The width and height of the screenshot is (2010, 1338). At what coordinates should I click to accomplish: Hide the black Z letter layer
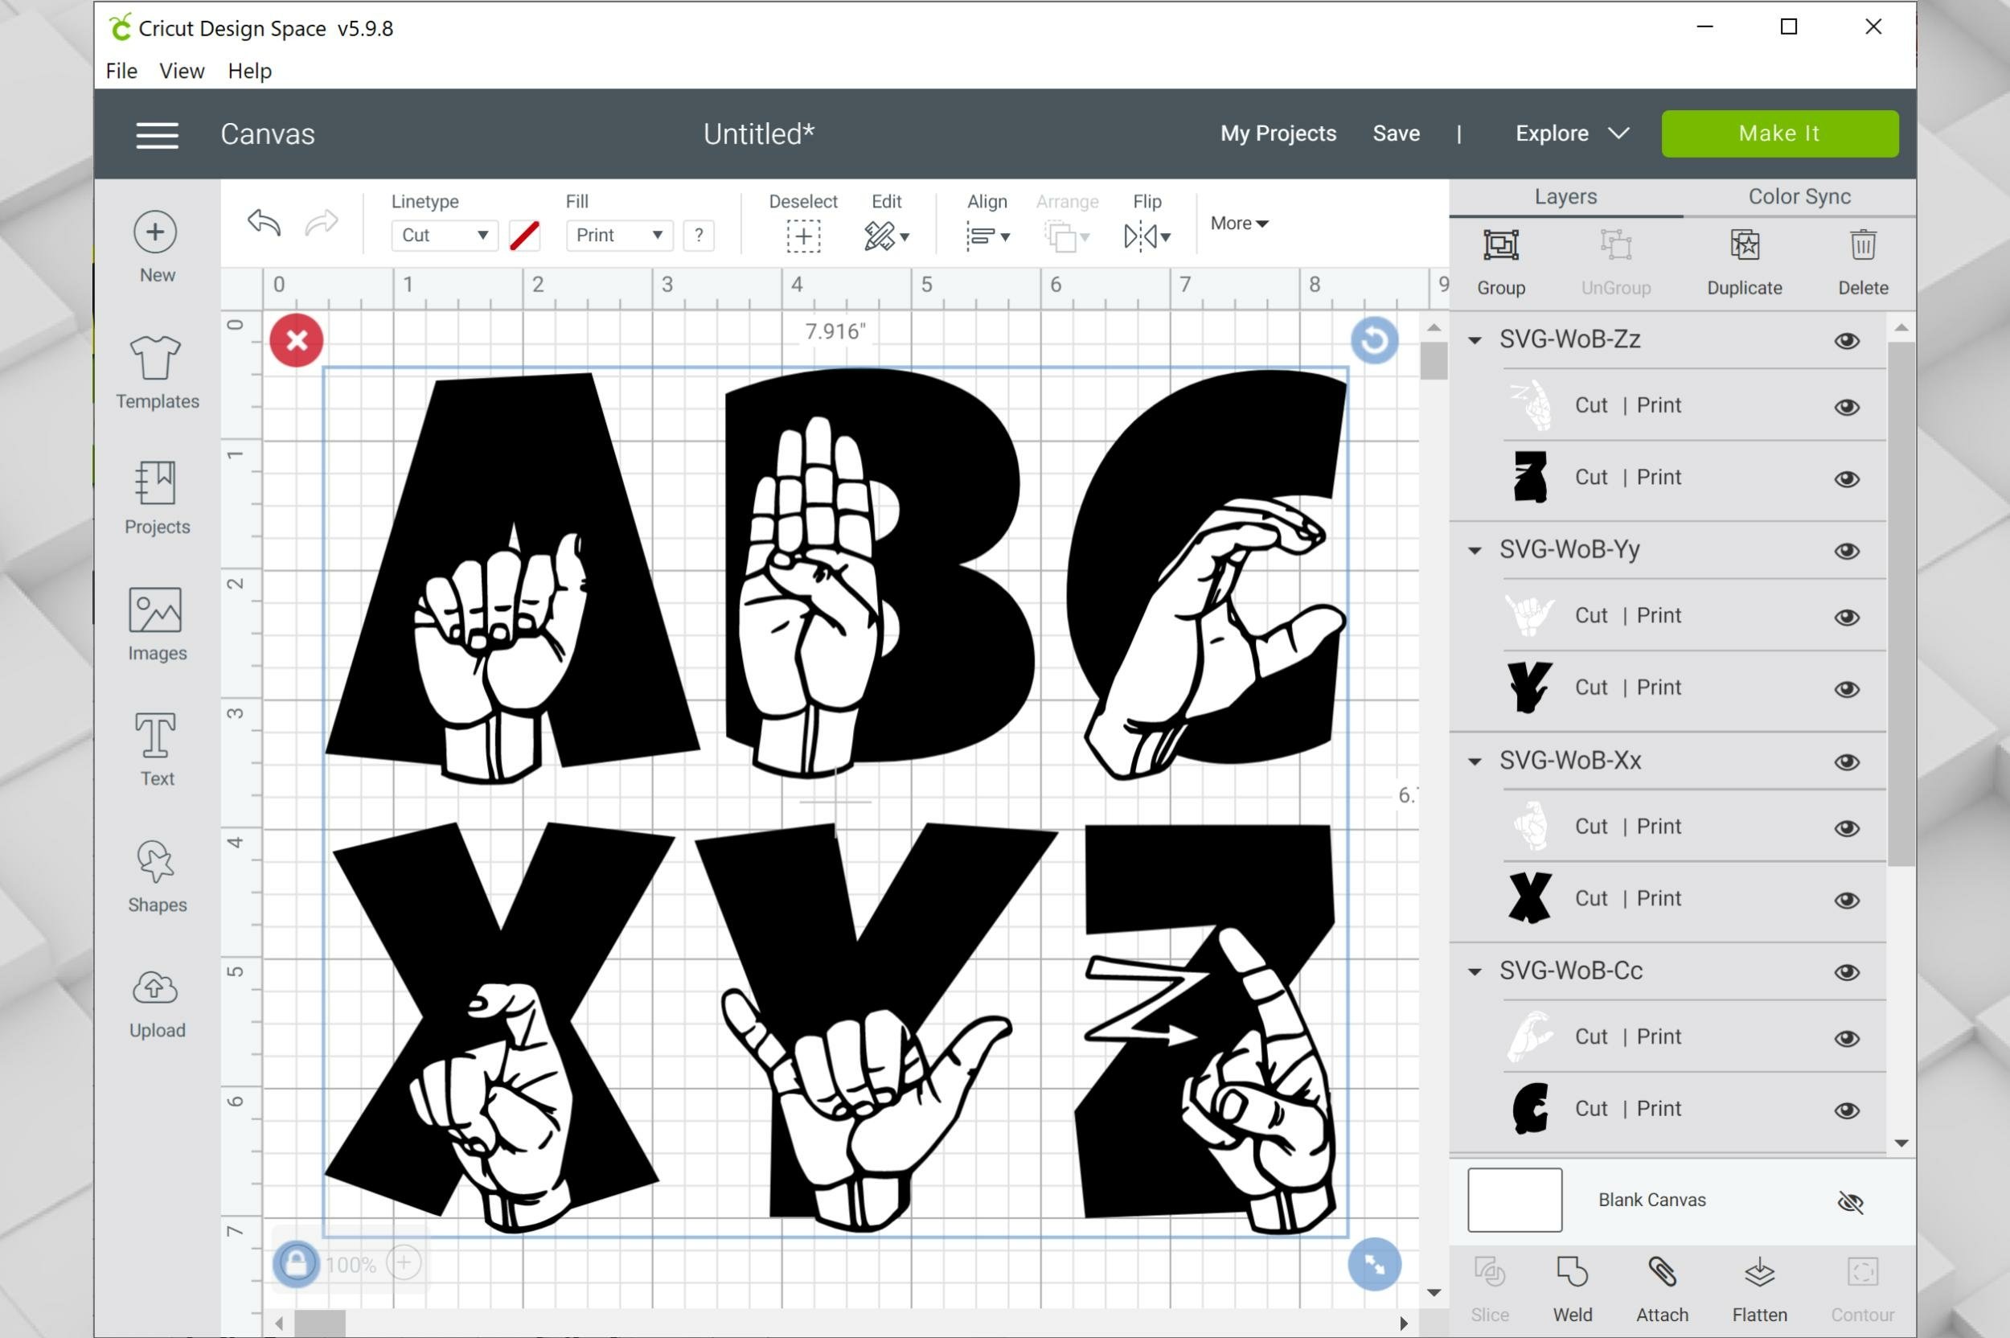click(x=1846, y=478)
